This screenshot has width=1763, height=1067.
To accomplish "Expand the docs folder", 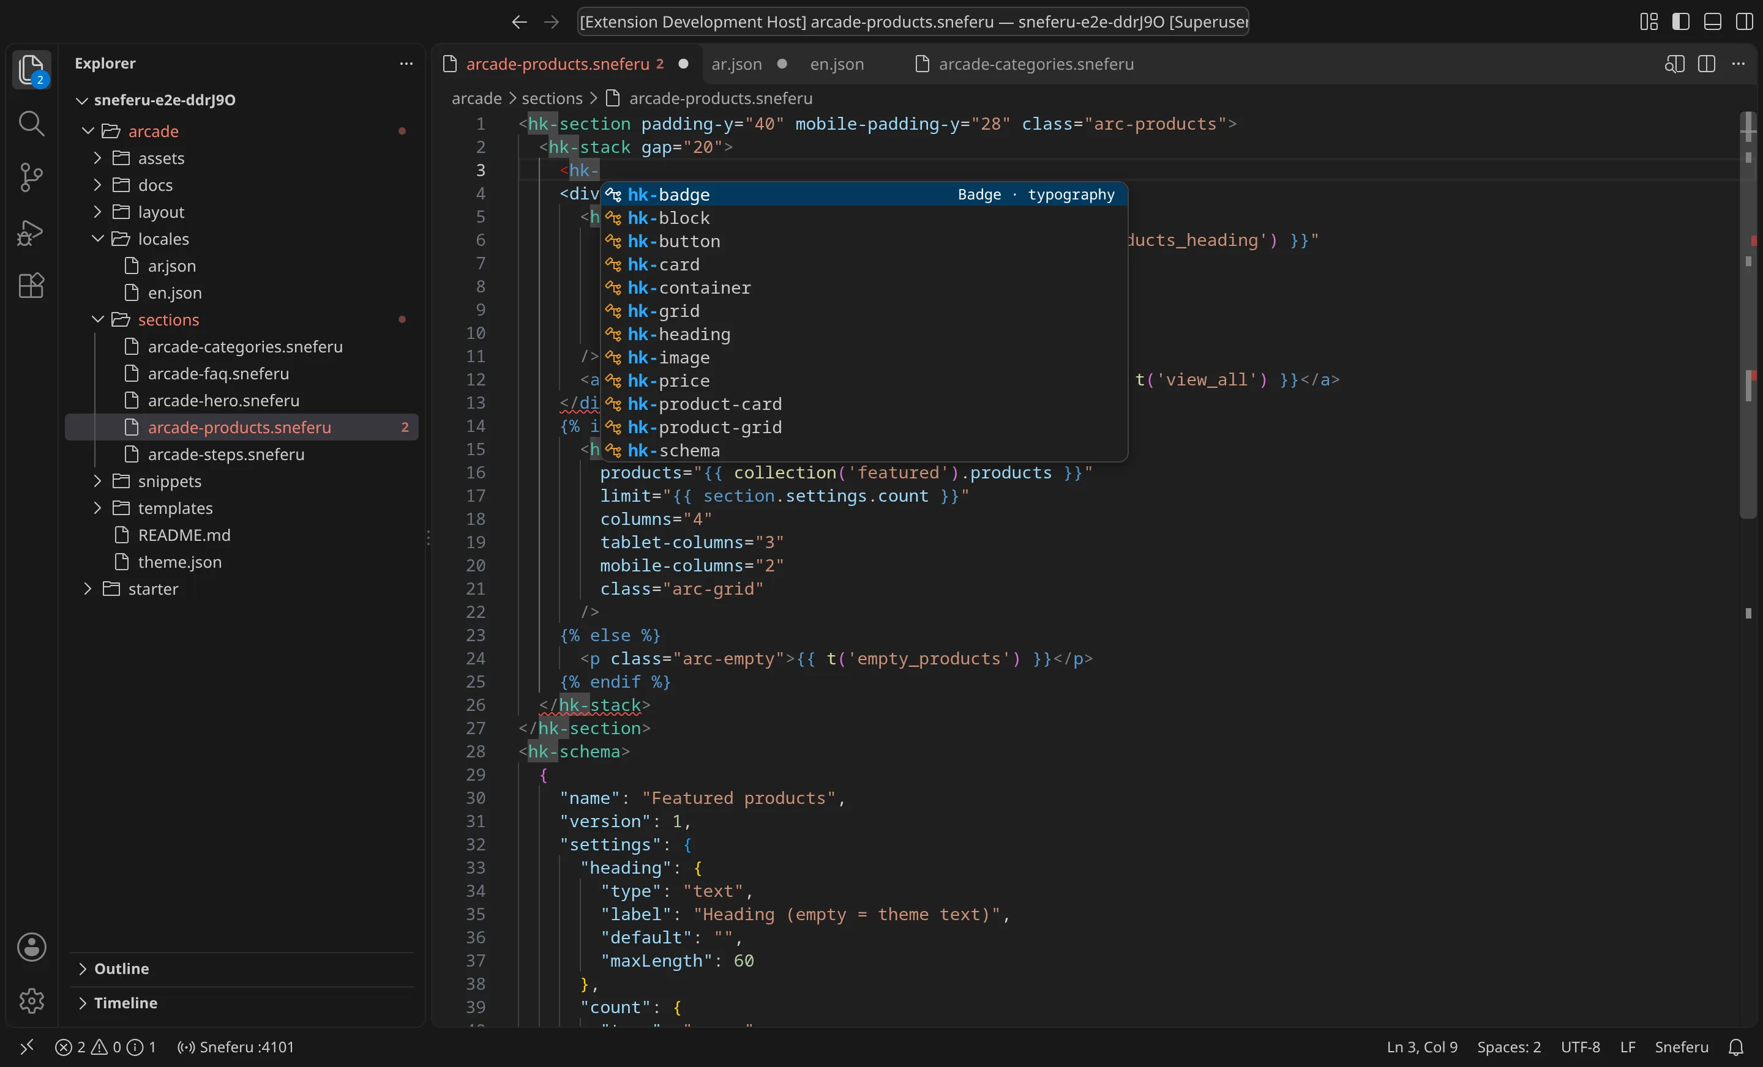I will [x=98, y=185].
